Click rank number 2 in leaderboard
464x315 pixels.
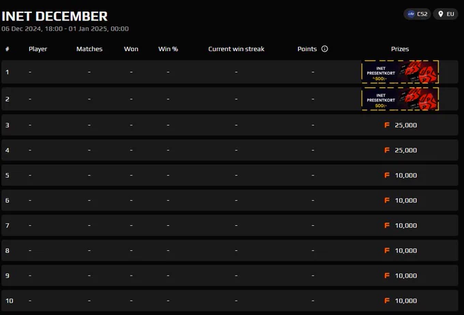[7, 99]
